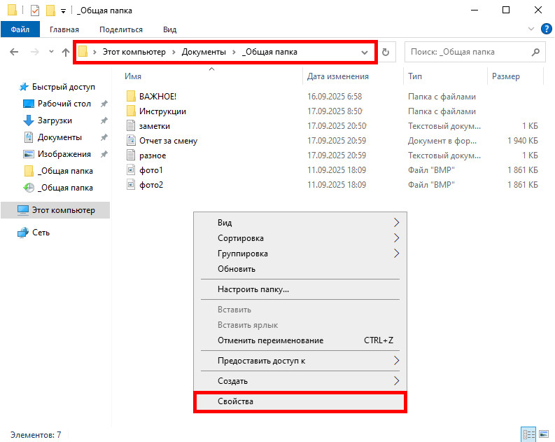Expand the address bar history dropdown
This screenshot has width=555, height=442.
(x=364, y=53)
